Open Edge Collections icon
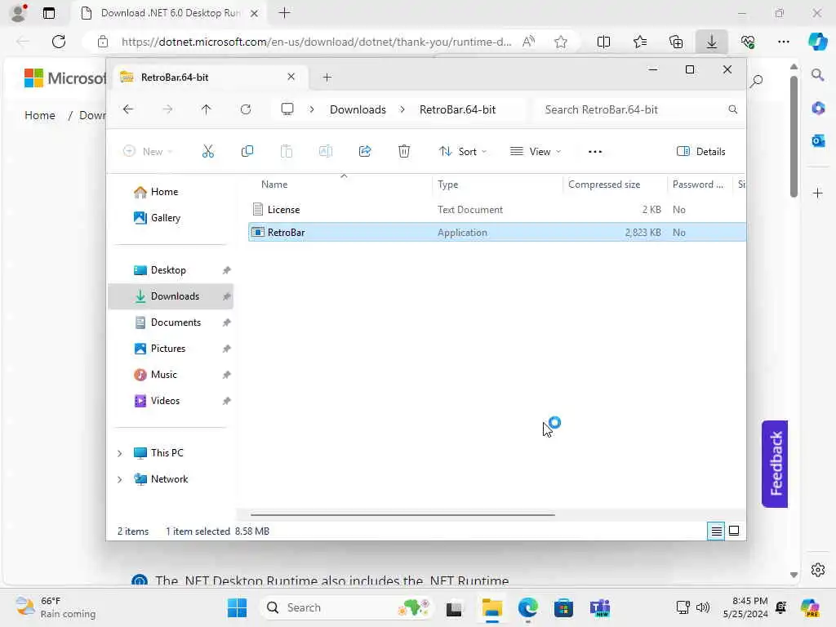 pyautogui.click(x=676, y=42)
